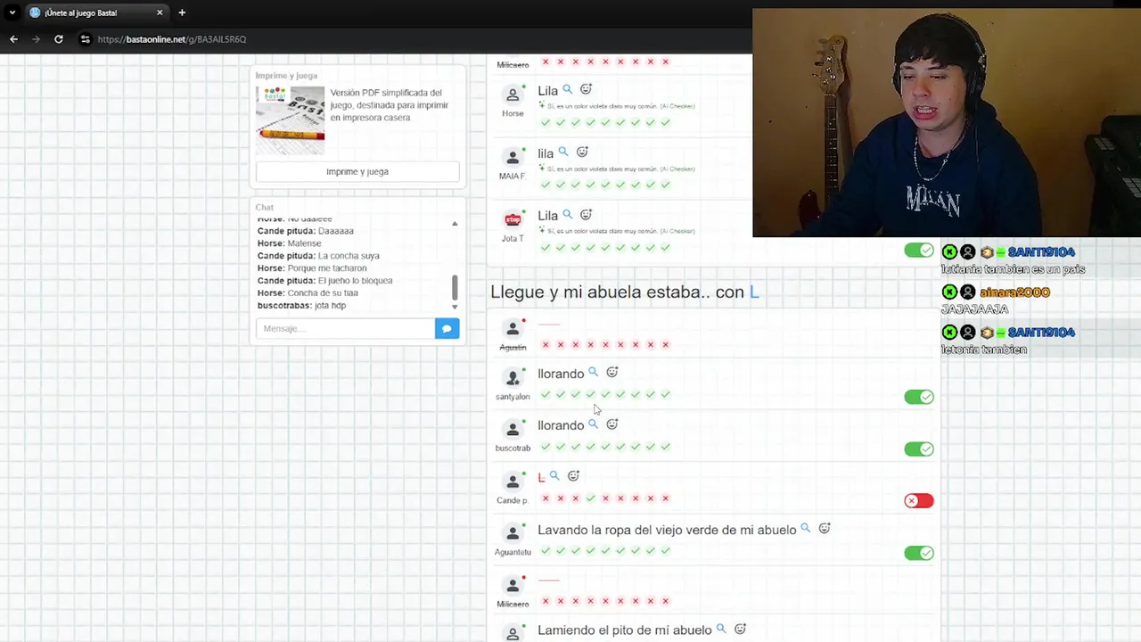Open the browser tab search dropdown
Viewport: 1141px width, 642px height.
(x=12, y=12)
